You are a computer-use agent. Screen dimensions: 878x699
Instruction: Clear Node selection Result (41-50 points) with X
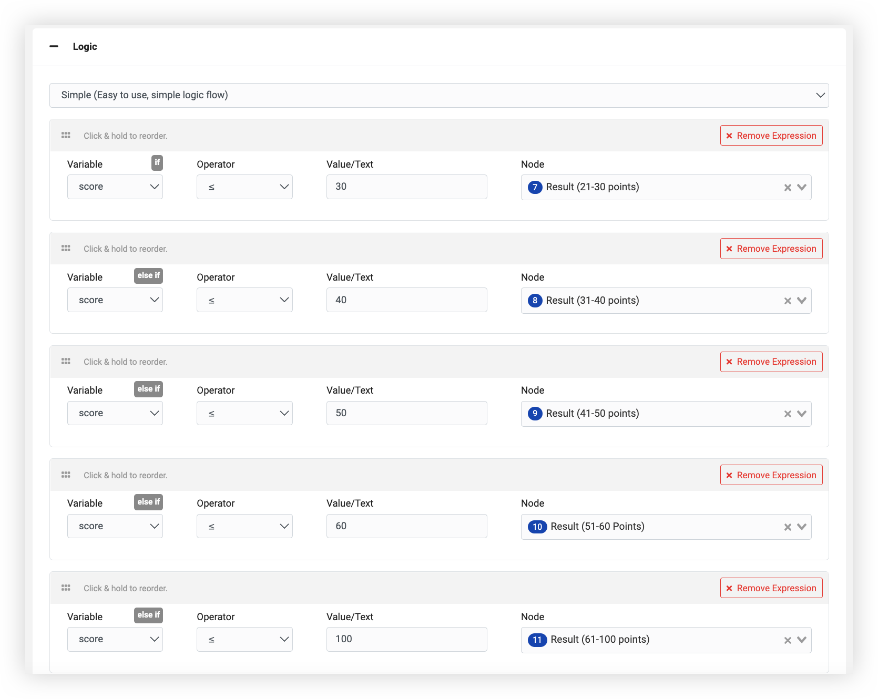click(788, 414)
